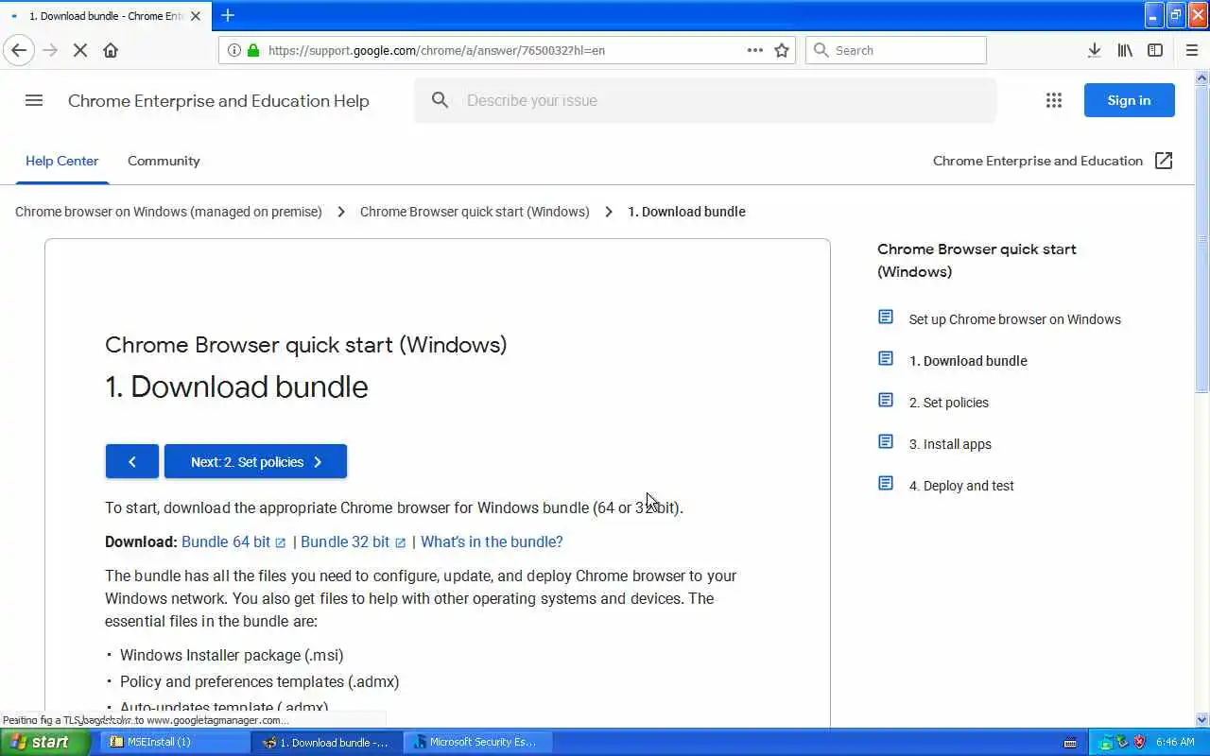Click the Describe your issue field
This screenshot has width=1210, height=756.
(x=704, y=100)
